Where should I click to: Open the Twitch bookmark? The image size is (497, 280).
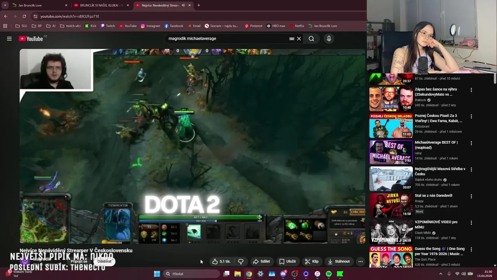108,26
